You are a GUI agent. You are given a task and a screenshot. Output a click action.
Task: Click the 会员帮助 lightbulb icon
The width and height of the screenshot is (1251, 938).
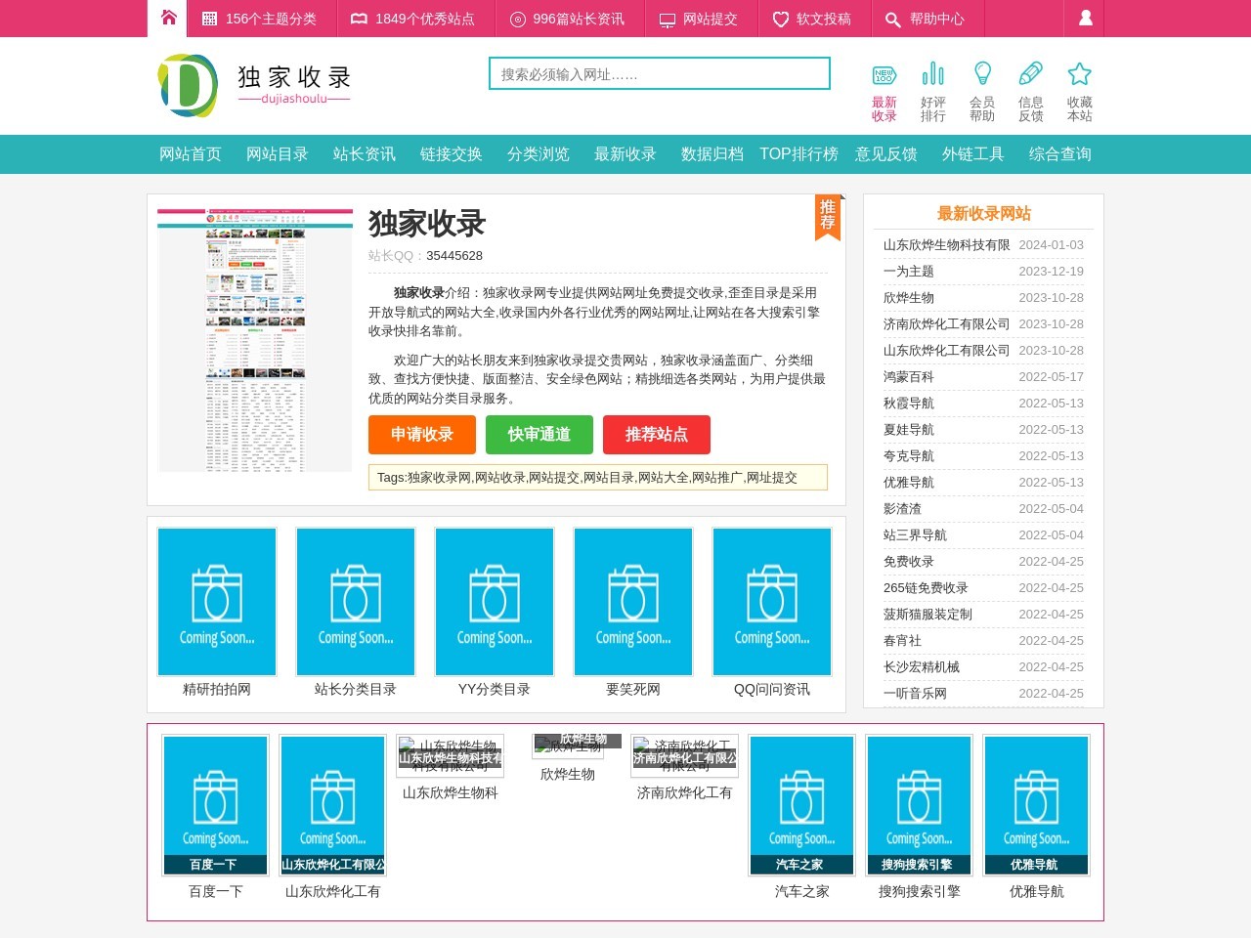983,73
